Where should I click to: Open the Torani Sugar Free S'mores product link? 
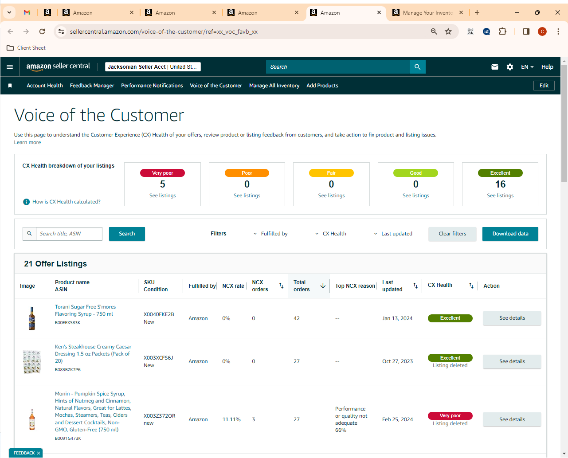pos(85,310)
